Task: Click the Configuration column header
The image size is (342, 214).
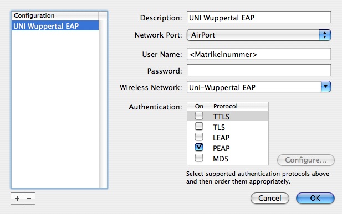Action: pyautogui.click(x=55, y=15)
